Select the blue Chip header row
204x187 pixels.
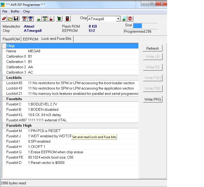(72, 46)
